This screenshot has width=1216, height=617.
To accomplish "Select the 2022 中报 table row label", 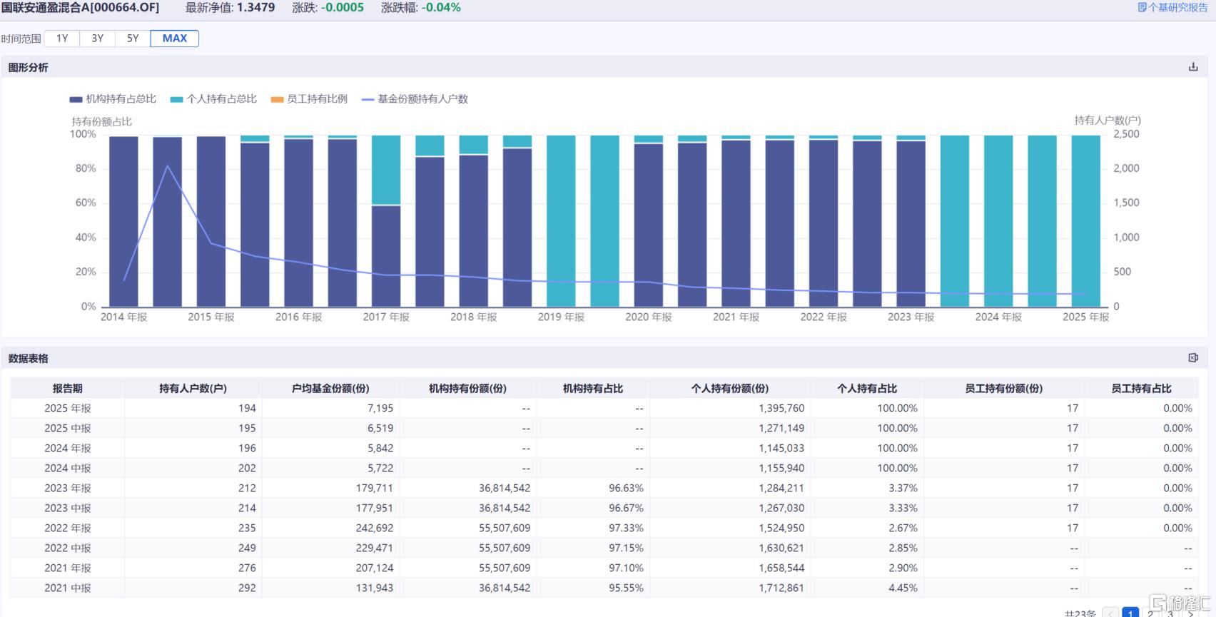I will tap(68, 548).
